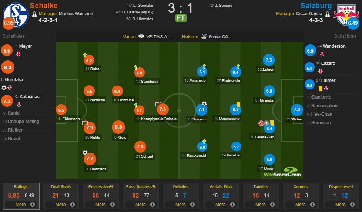Viewport: 362px width, 212px height.
Task: Expand More under Aerials Won
Action: 221,204
